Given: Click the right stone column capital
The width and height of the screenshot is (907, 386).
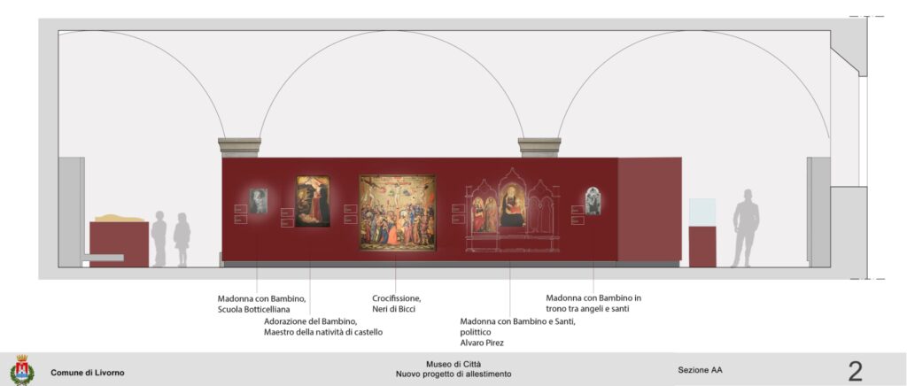Looking at the screenshot, I should coord(539,147).
